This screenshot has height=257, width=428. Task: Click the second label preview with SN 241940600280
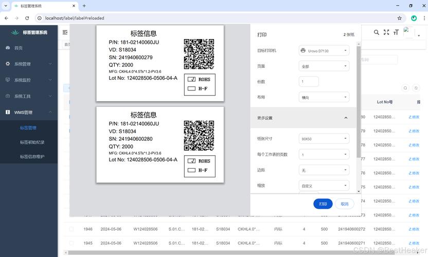[x=160, y=144]
